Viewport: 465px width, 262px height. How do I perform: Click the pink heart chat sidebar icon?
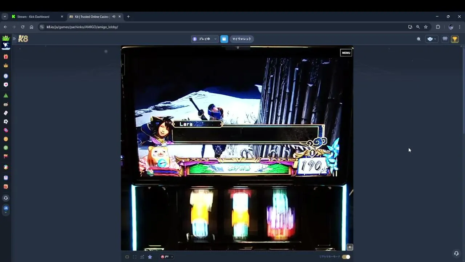click(6, 85)
